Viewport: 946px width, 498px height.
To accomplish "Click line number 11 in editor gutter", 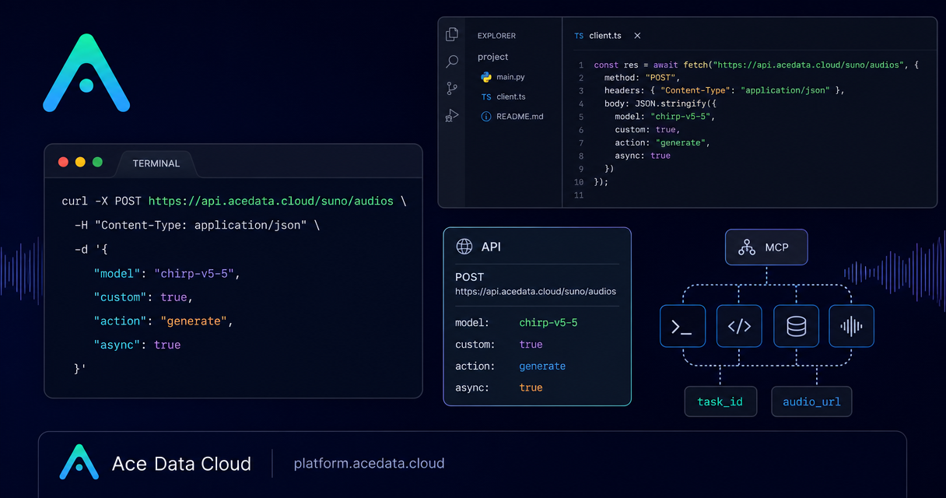I will [x=578, y=195].
